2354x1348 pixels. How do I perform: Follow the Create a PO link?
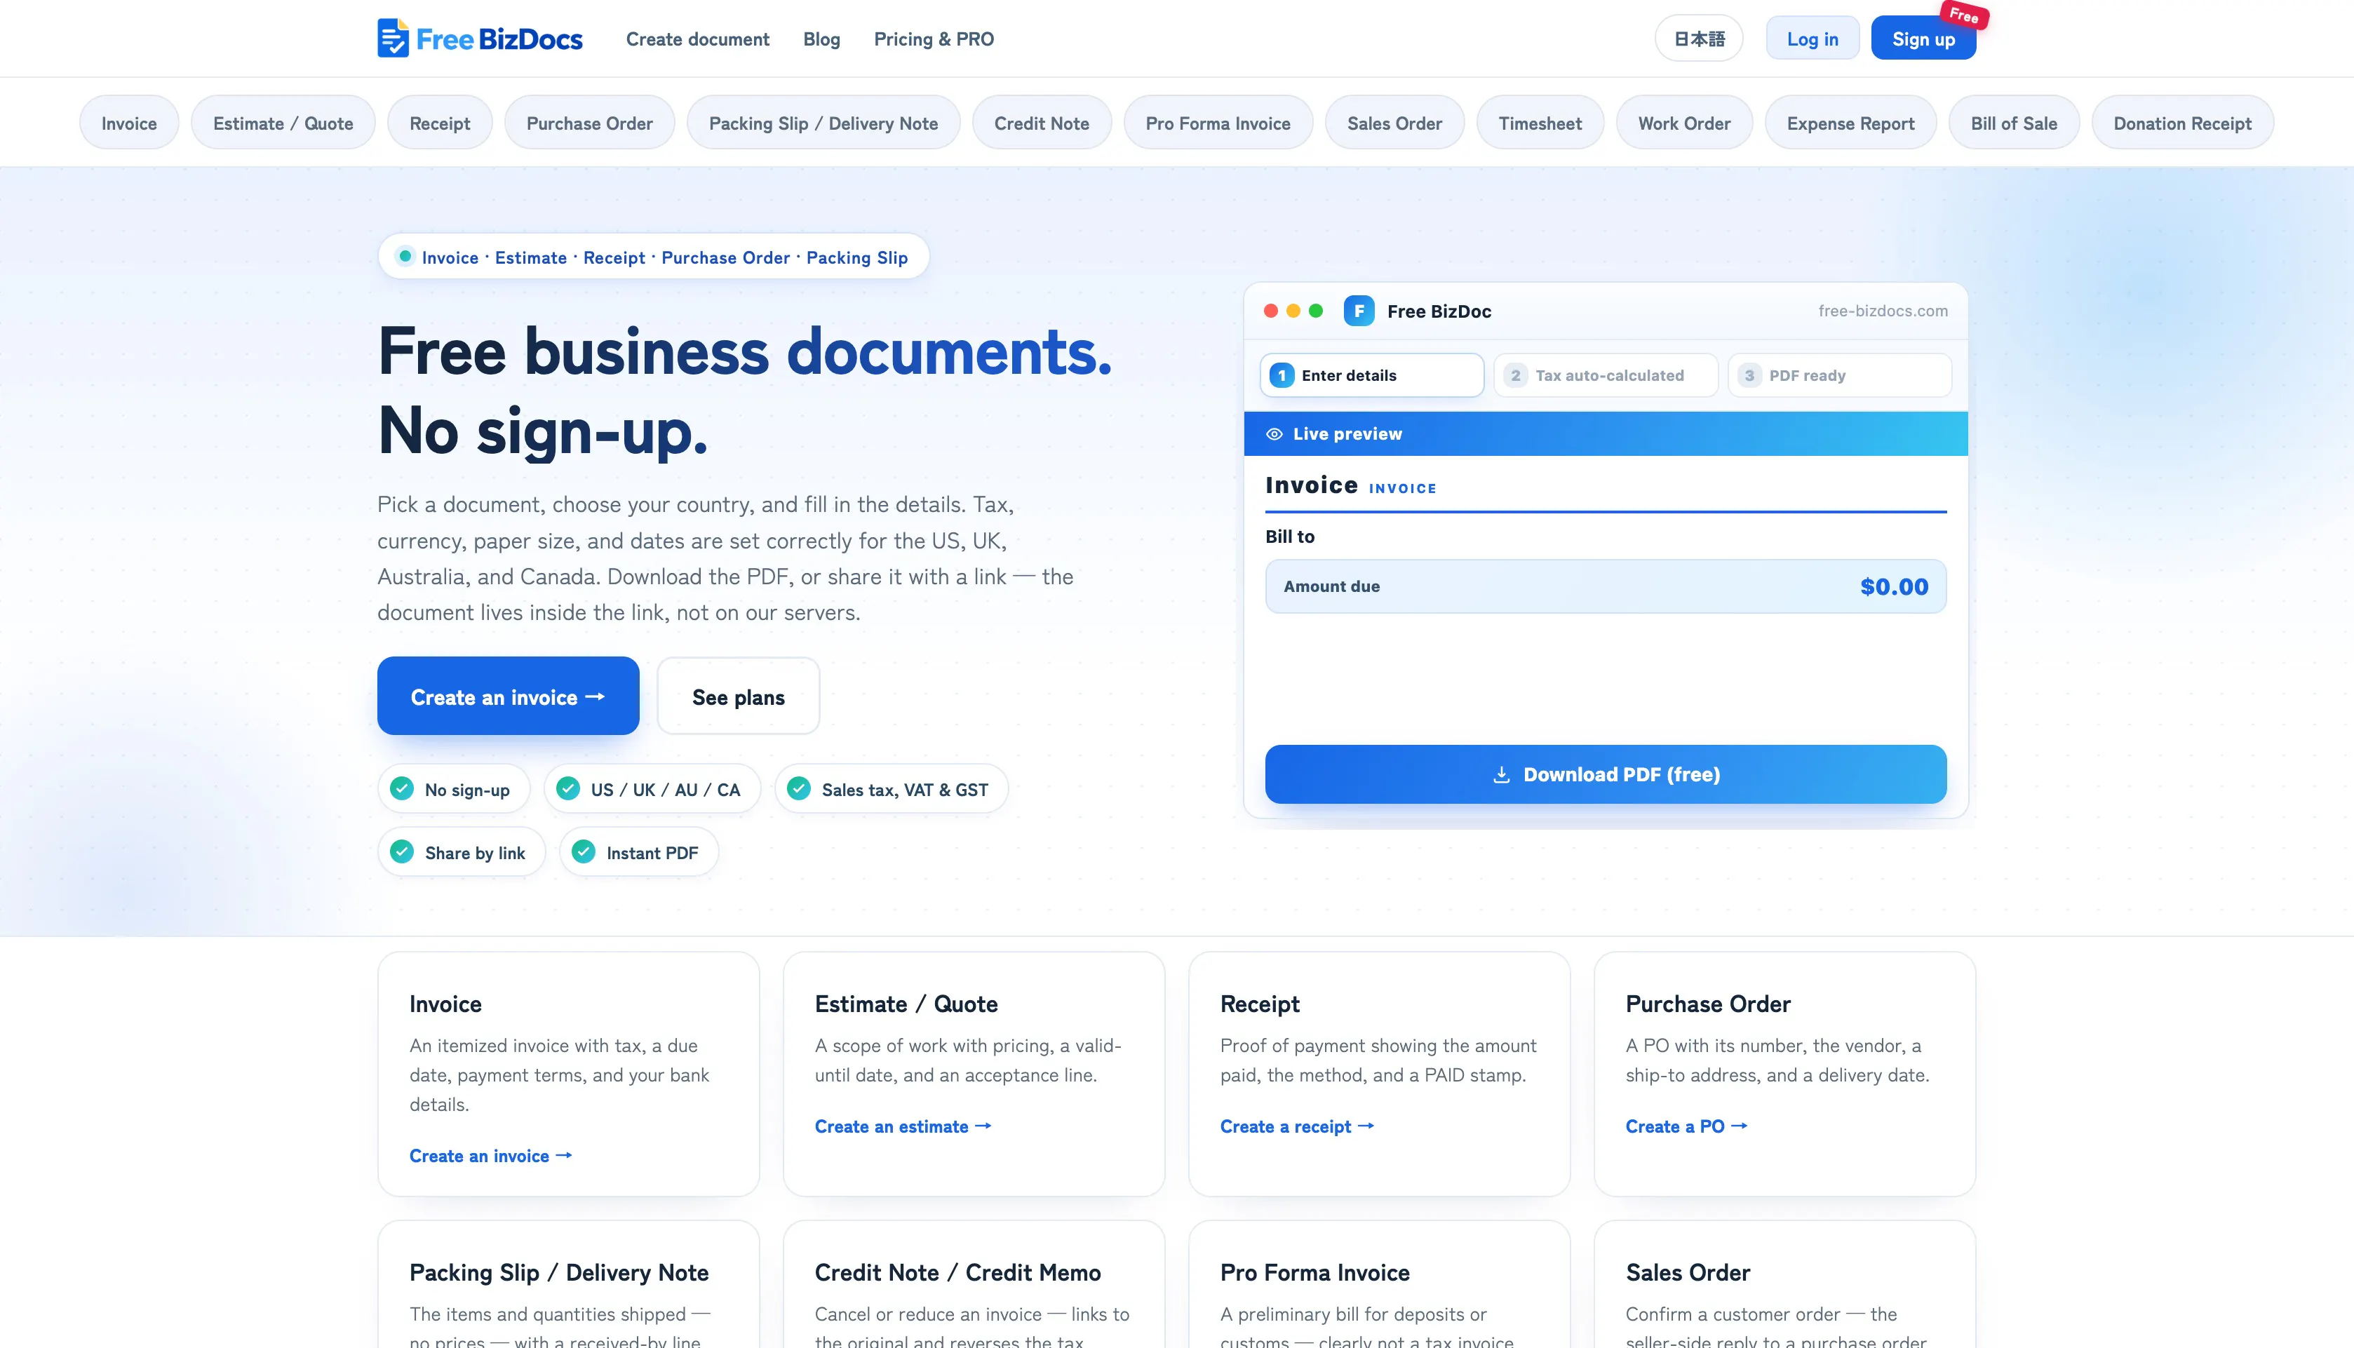tap(1686, 1127)
